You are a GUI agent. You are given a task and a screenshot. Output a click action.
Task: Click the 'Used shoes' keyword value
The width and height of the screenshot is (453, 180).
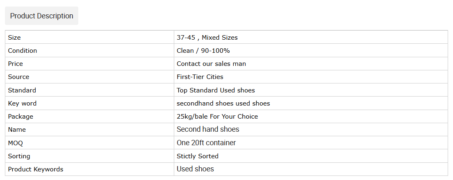pyautogui.click(x=195, y=169)
